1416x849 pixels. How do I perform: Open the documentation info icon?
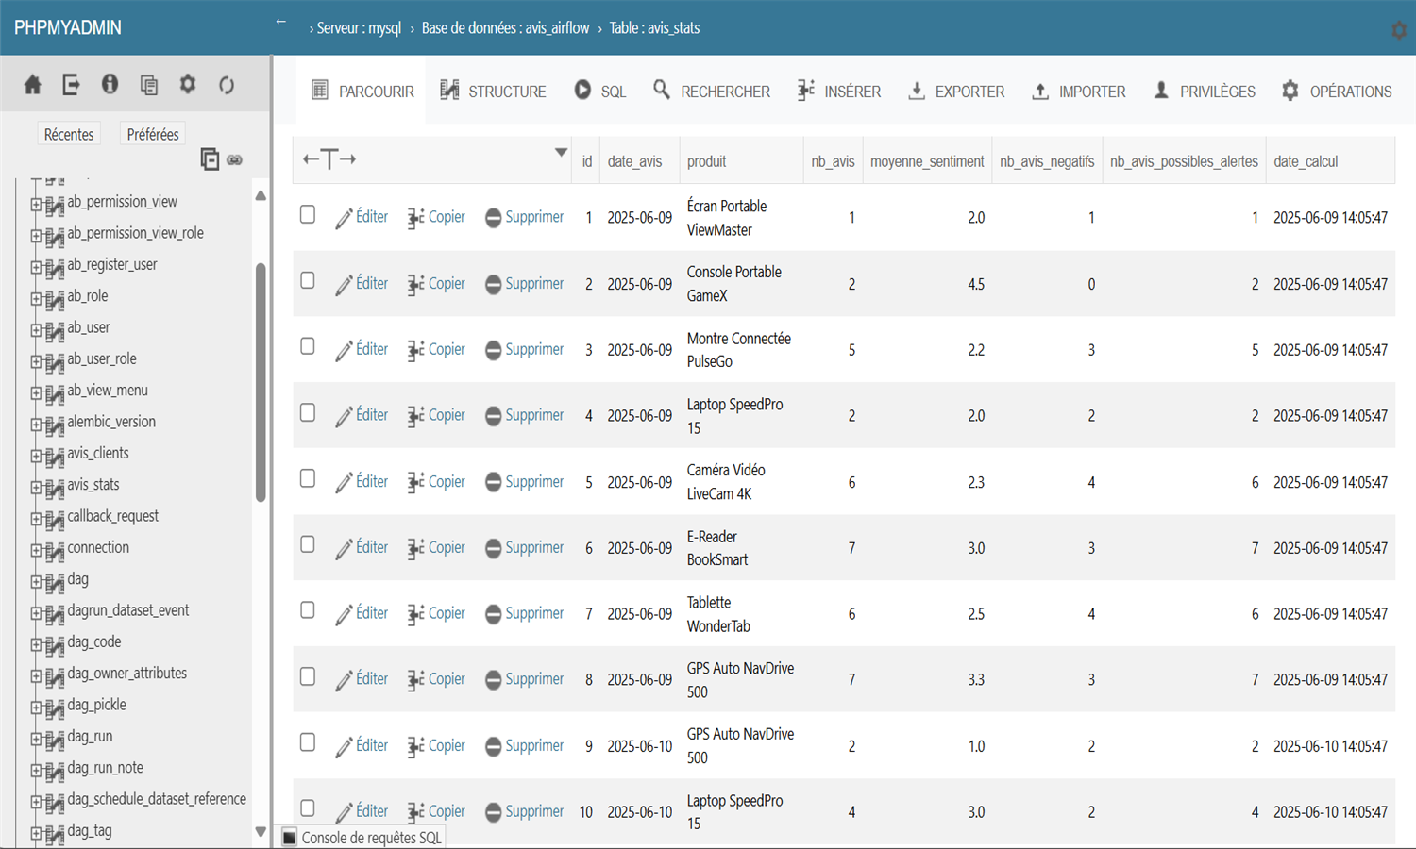coord(110,85)
